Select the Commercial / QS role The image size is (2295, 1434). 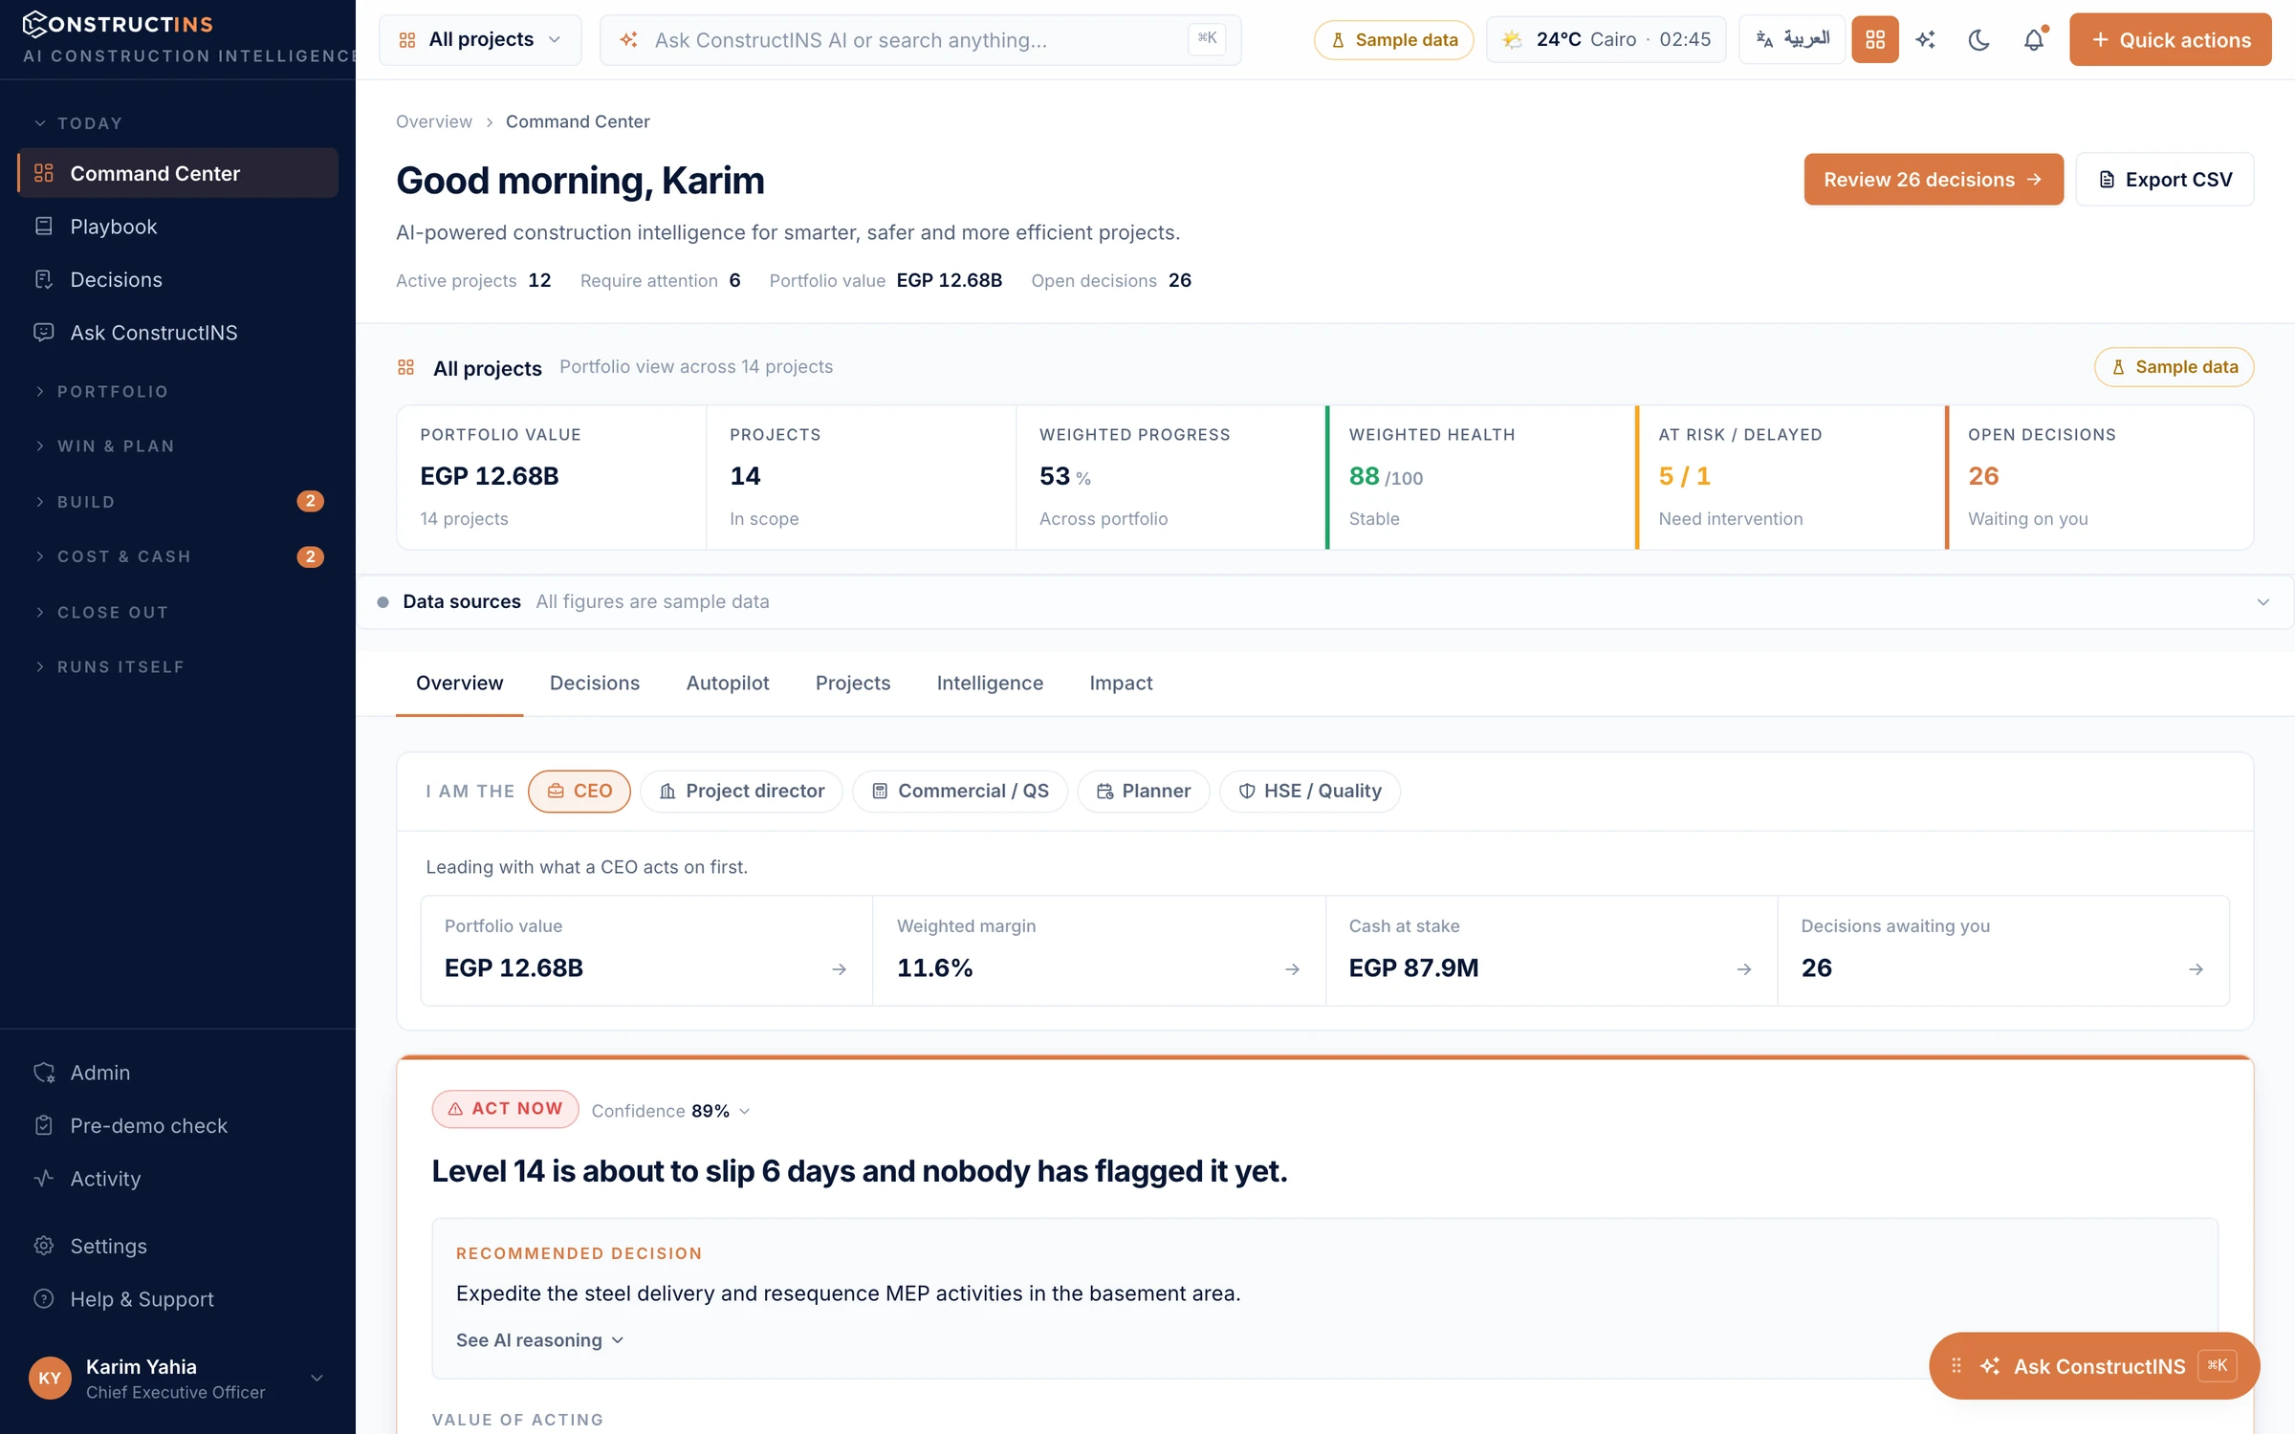[960, 791]
